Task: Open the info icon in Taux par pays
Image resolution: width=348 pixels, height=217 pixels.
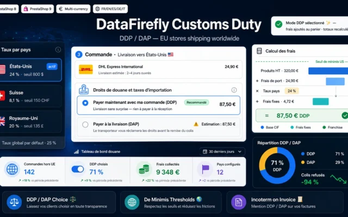Action: coord(58,49)
